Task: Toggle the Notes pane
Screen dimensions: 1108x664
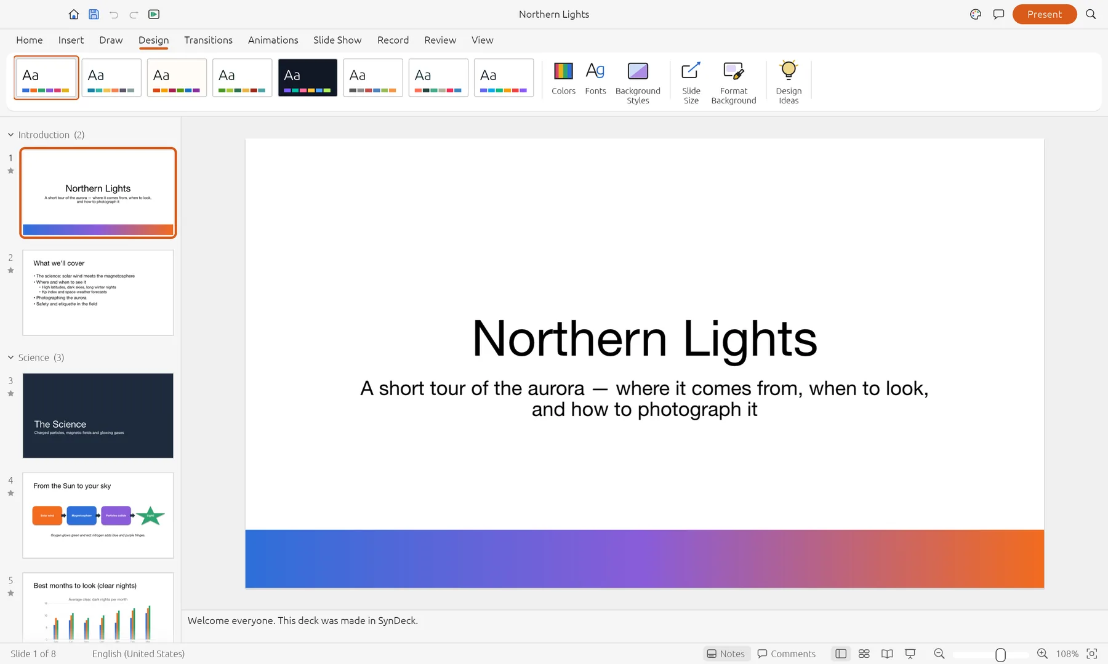Action: coord(726,654)
